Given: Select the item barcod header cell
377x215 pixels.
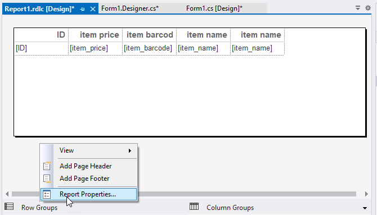Looking at the screenshot, I should [x=150, y=35].
